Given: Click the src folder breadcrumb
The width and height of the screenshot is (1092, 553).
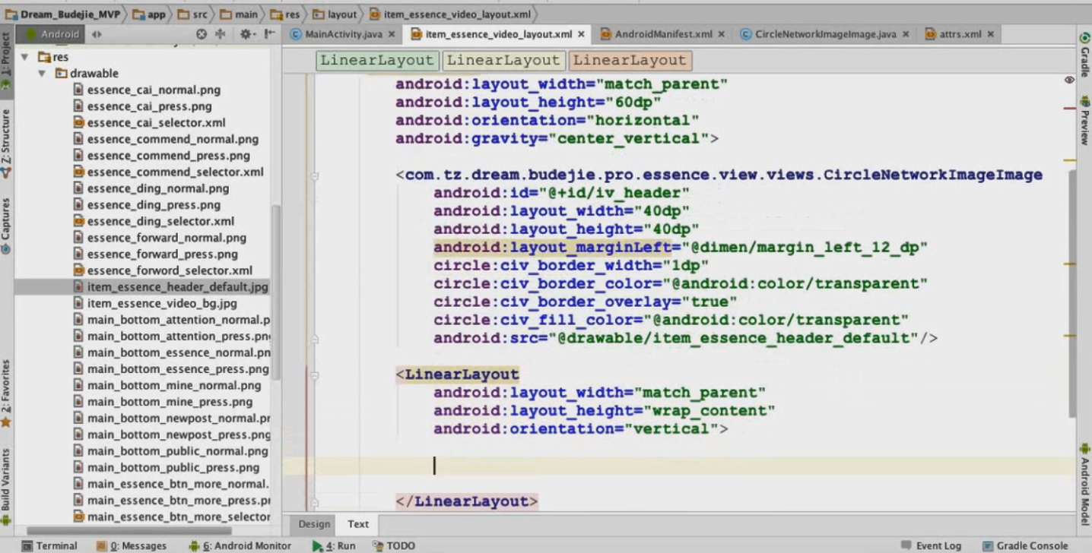Looking at the screenshot, I should tap(192, 14).
